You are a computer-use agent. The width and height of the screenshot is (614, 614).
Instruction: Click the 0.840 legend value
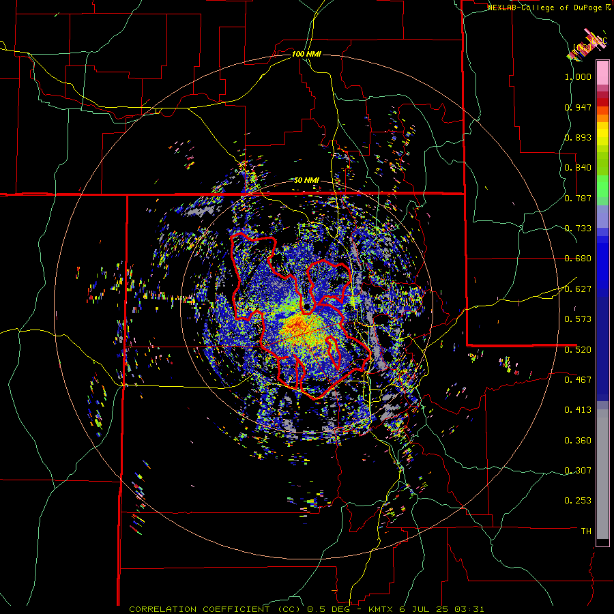pyautogui.click(x=578, y=168)
